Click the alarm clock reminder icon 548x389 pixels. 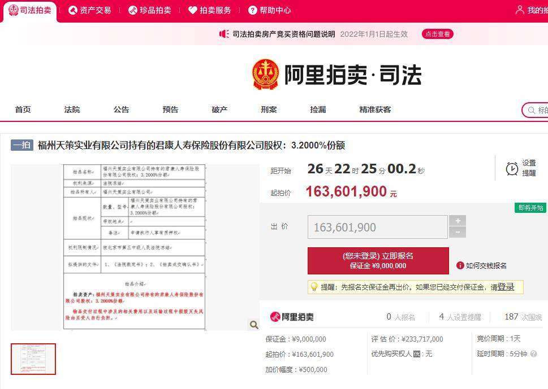[x=512, y=168]
